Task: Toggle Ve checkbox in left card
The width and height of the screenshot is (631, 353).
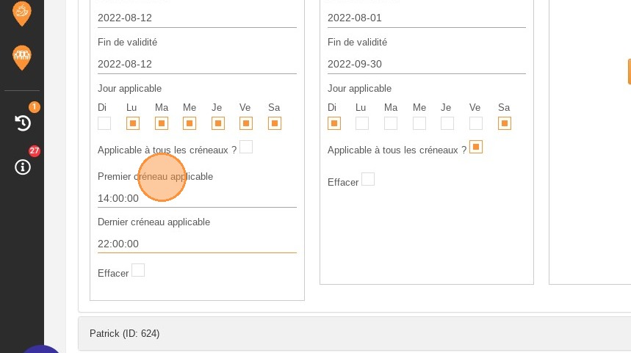Action: [246, 123]
